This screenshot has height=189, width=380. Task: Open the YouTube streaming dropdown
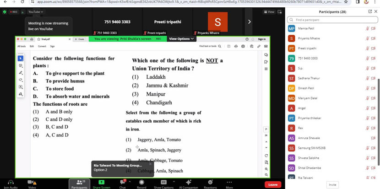point(35,11)
